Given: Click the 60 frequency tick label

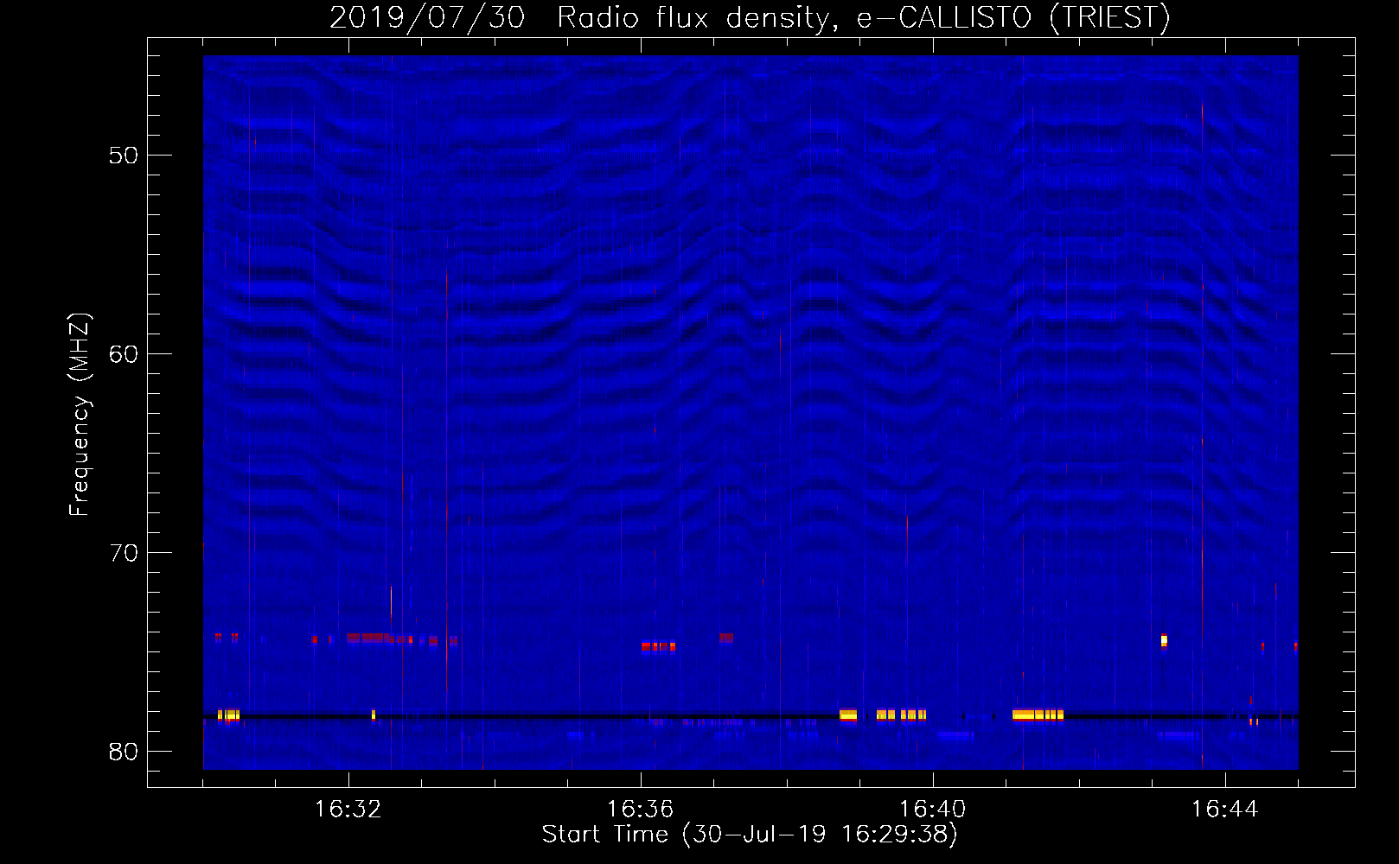Looking at the screenshot, I should 124,354.
